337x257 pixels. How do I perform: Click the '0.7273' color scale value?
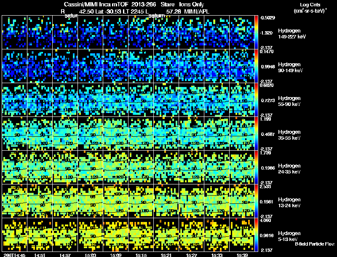[x=268, y=100]
